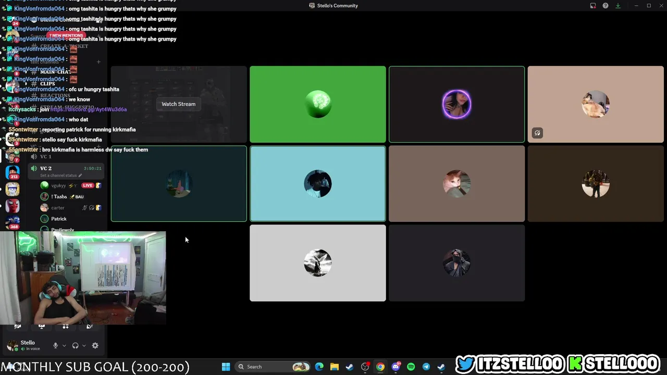Expand microphone input options chevron
The width and height of the screenshot is (667, 375).
(64, 346)
